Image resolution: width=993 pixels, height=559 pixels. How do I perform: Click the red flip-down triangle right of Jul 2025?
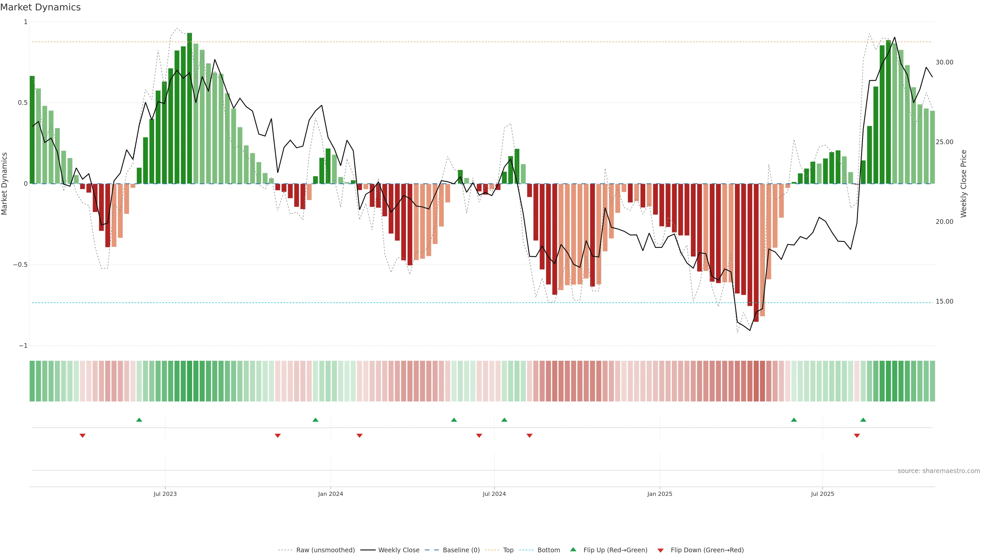pos(857,436)
